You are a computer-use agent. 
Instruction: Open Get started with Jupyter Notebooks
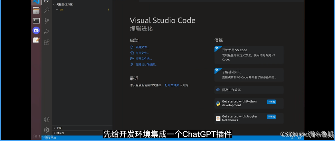[249, 119]
